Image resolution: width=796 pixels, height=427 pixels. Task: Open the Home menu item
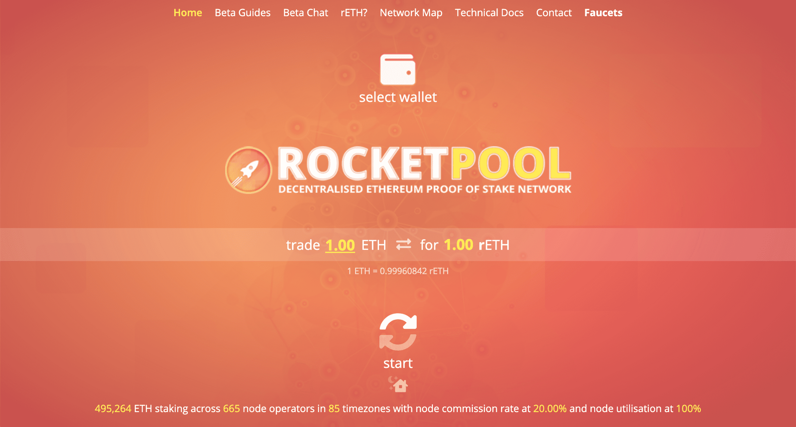tap(188, 13)
